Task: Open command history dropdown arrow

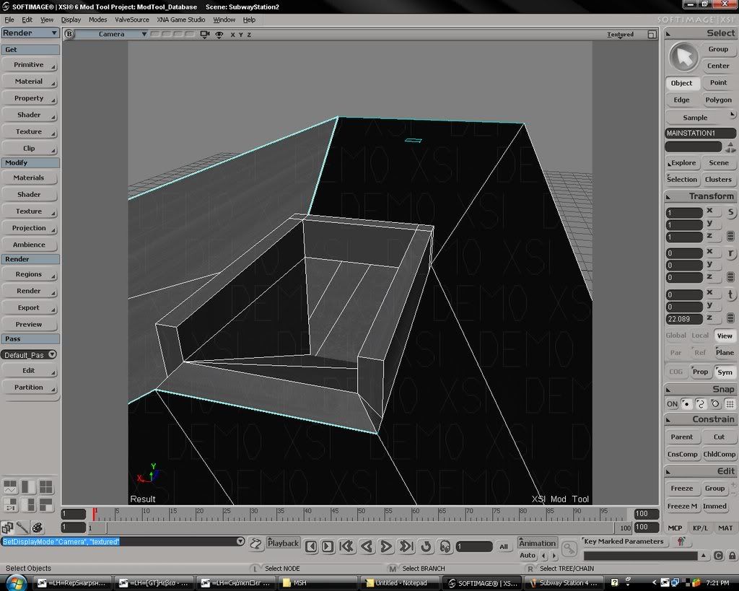Action: point(240,541)
